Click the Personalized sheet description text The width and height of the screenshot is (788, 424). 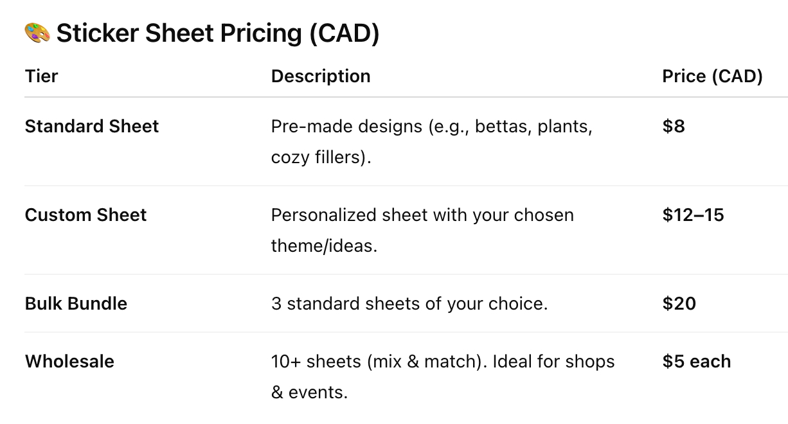click(422, 215)
